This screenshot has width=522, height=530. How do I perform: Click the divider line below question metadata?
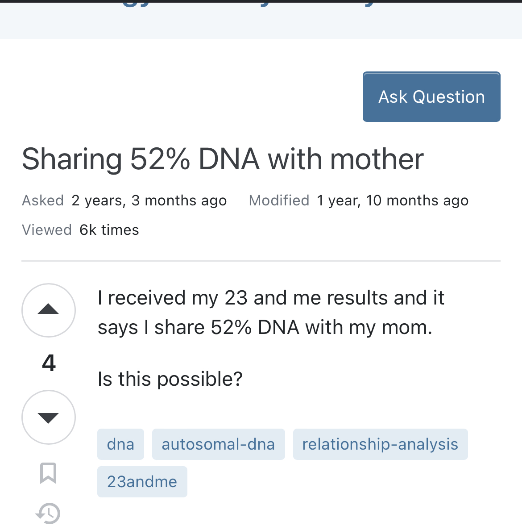click(x=261, y=261)
